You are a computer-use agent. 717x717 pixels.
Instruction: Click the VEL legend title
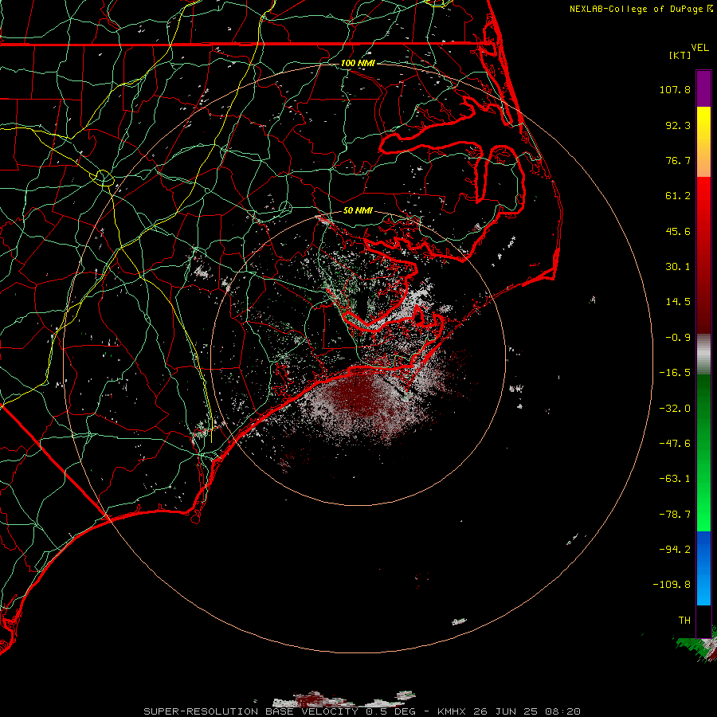tap(699, 48)
